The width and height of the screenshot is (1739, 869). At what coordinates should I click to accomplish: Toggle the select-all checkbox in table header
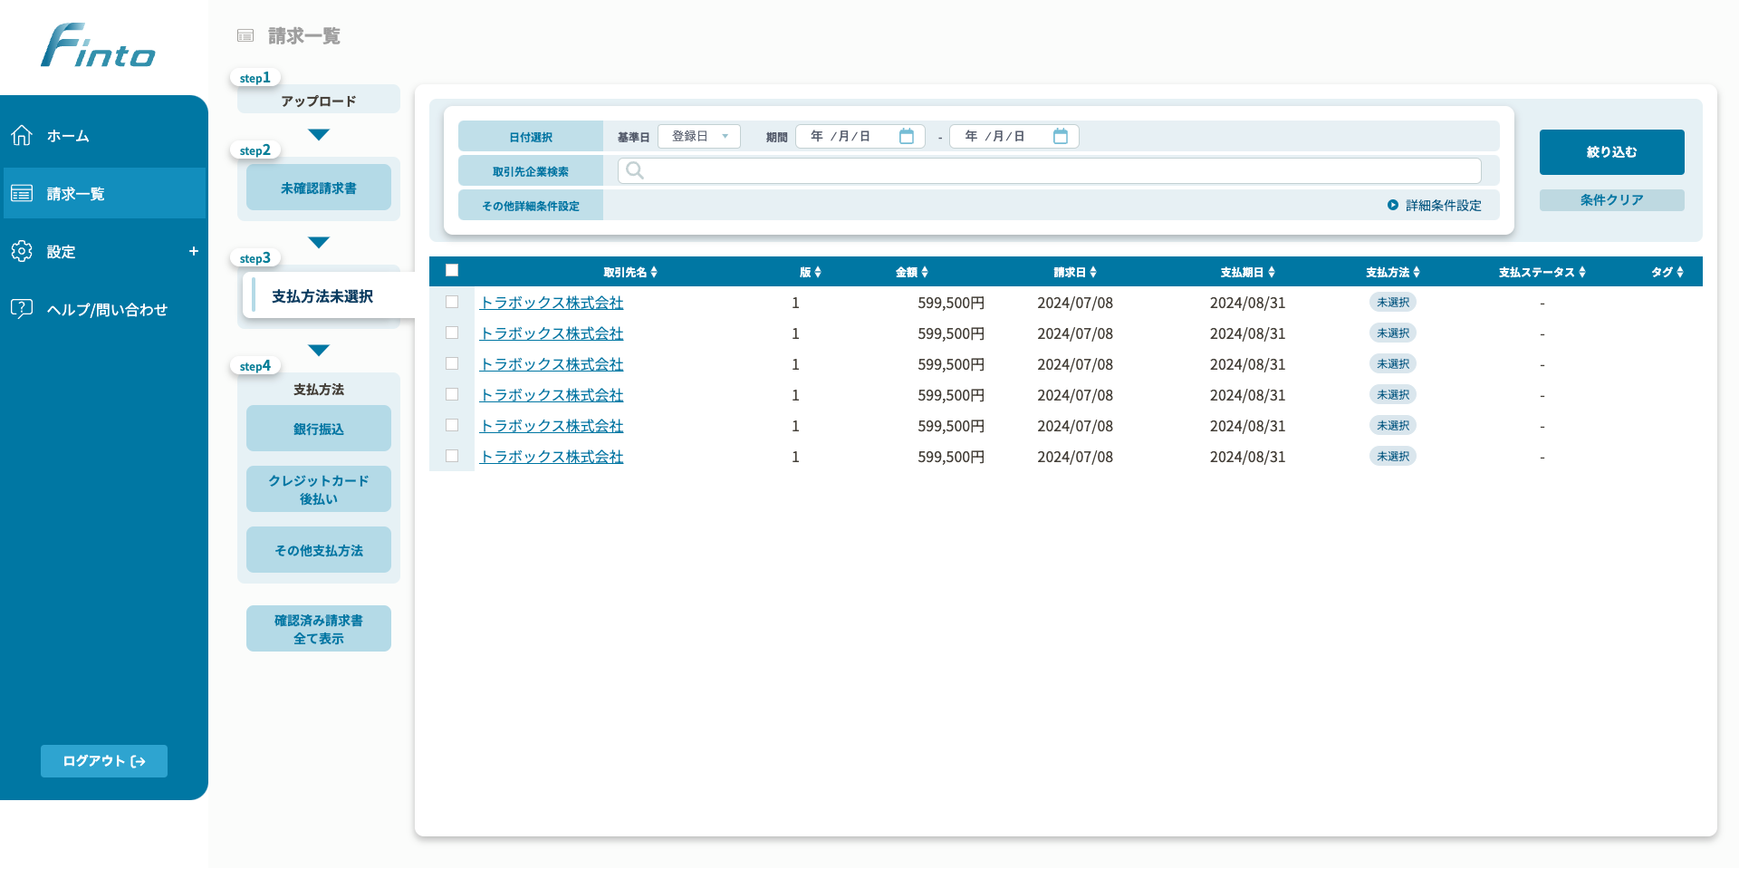(x=452, y=270)
